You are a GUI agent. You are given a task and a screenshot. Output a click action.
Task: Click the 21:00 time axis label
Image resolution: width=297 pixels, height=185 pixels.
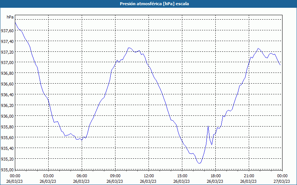pos(249,176)
